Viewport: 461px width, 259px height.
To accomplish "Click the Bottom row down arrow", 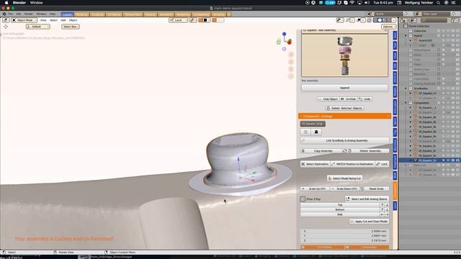I will click(x=387, y=209).
